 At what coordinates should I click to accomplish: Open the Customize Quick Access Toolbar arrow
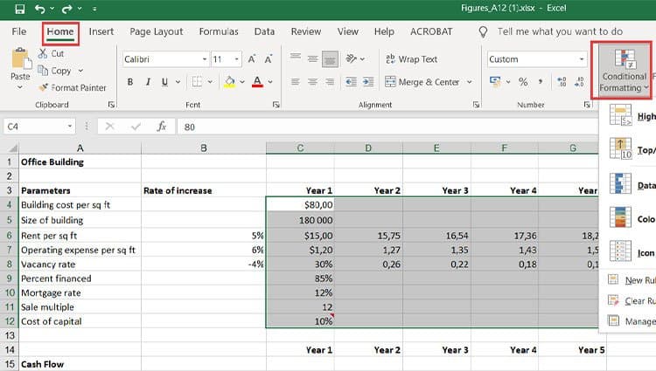pos(94,9)
